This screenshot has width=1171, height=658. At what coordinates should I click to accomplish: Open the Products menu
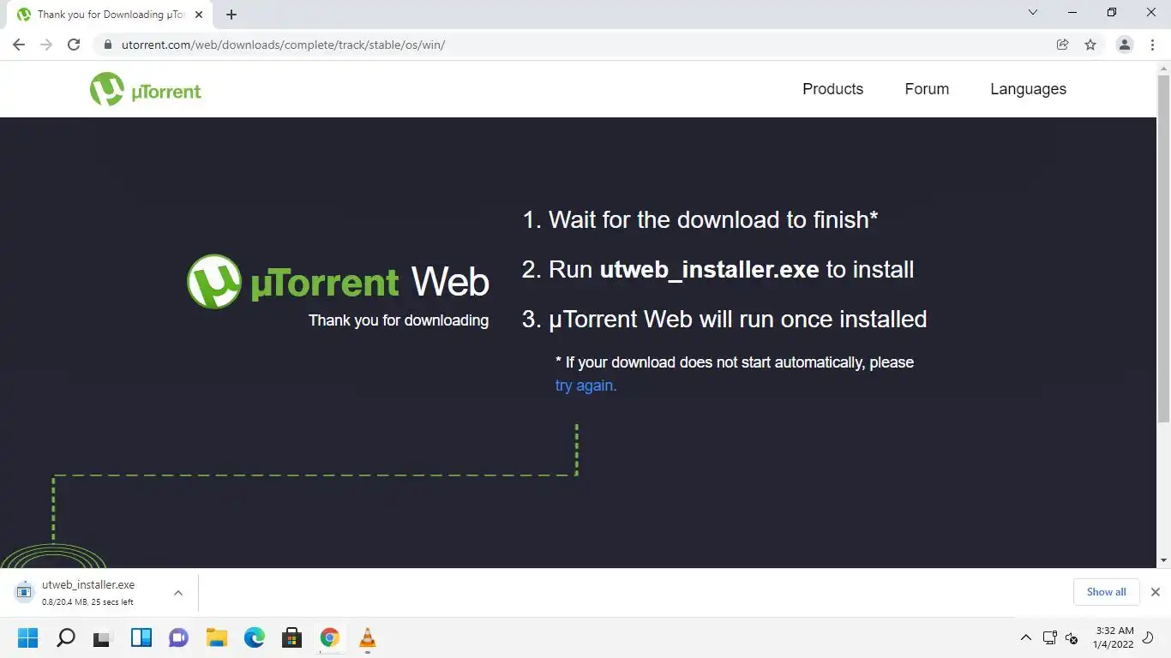(832, 89)
